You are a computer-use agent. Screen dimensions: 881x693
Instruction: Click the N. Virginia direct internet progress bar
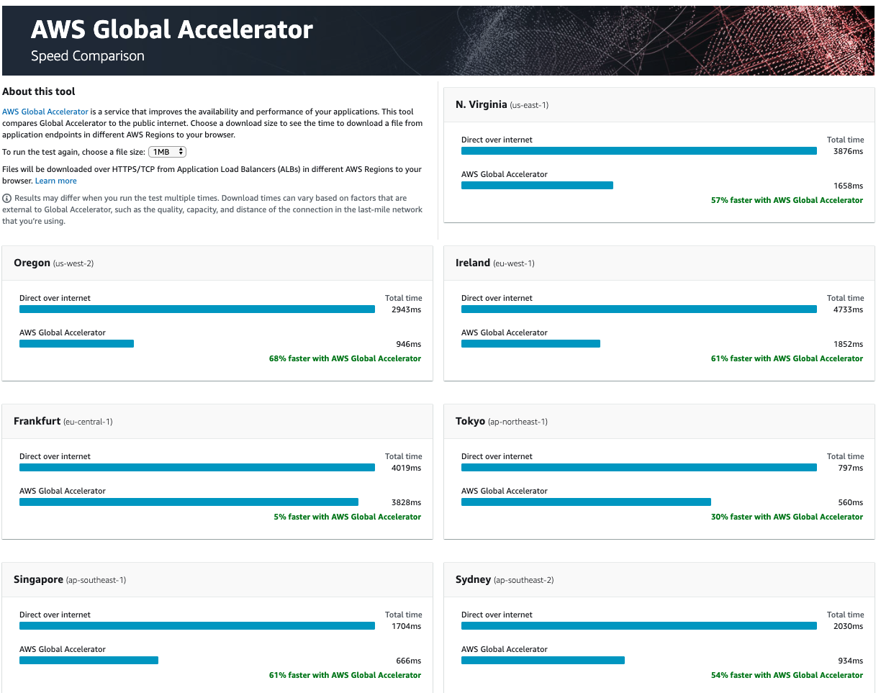point(638,150)
